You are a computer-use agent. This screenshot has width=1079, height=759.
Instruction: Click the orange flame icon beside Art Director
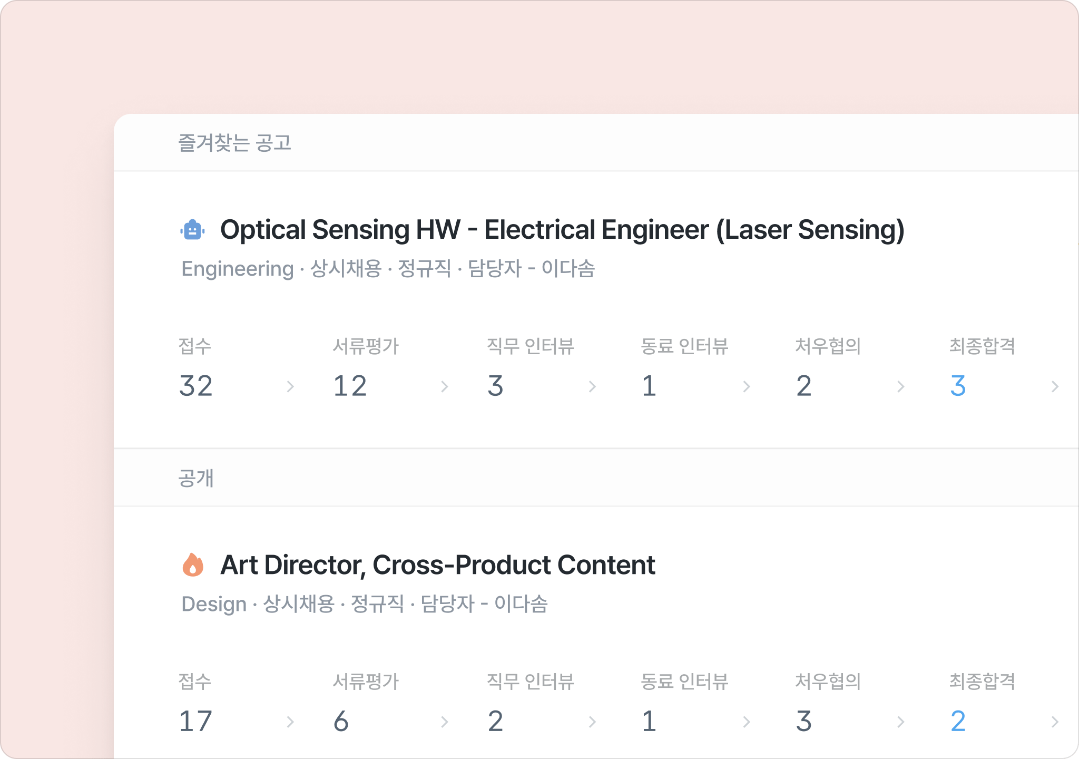click(193, 565)
